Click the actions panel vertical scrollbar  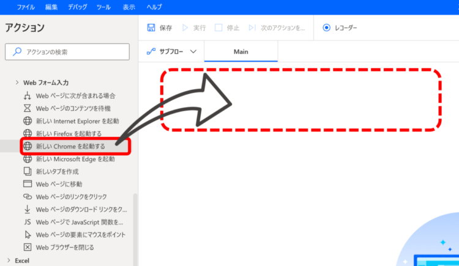tap(135, 229)
